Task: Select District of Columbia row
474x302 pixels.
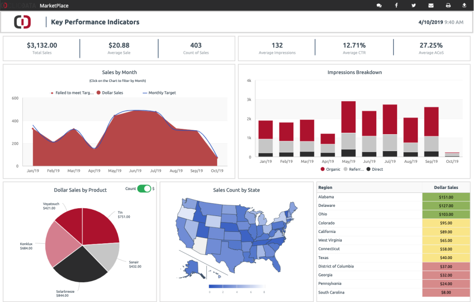Action: click(394, 266)
